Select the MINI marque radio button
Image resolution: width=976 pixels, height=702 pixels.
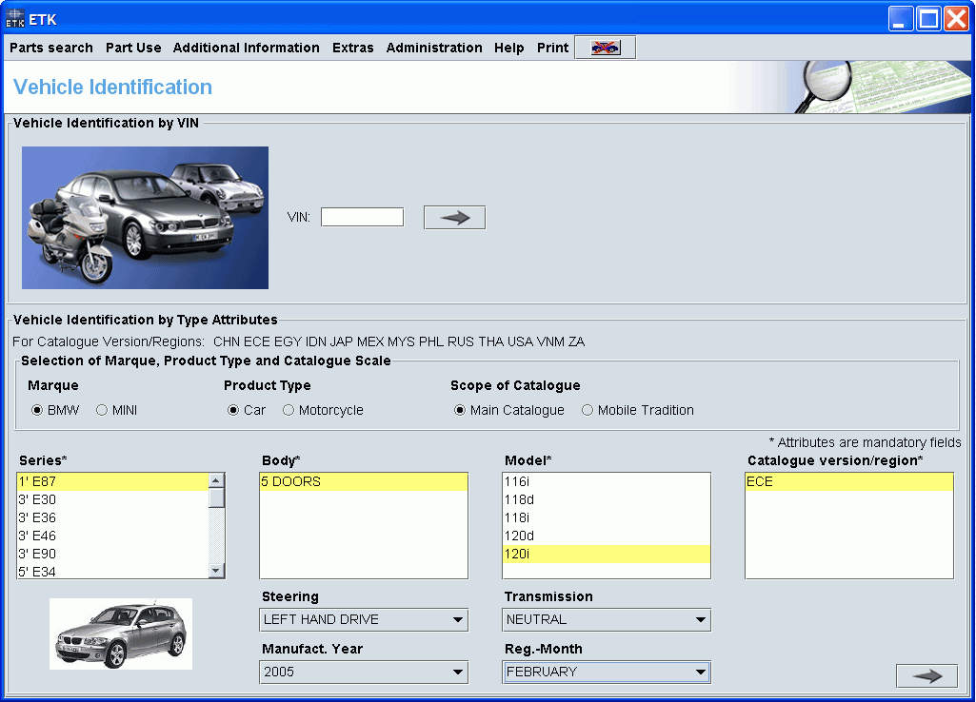pyautogui.click(x=101, y=410)
